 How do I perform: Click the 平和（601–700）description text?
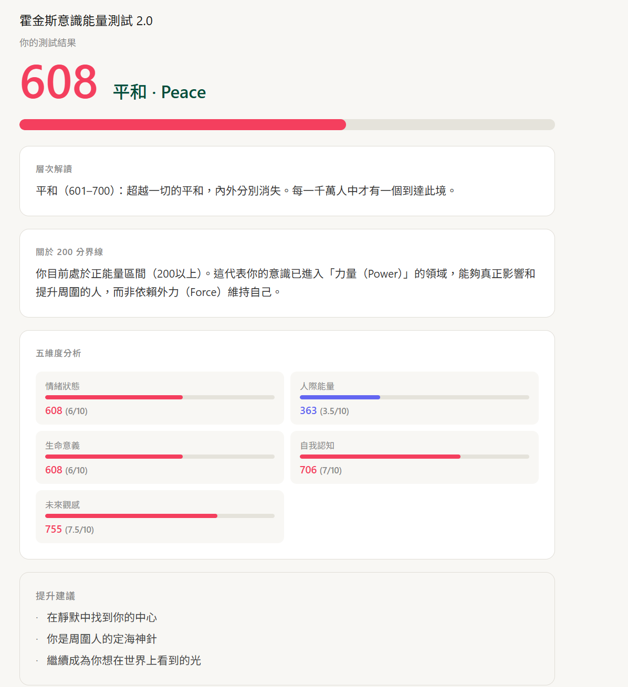pyautogui.click(x=245, y=191)
